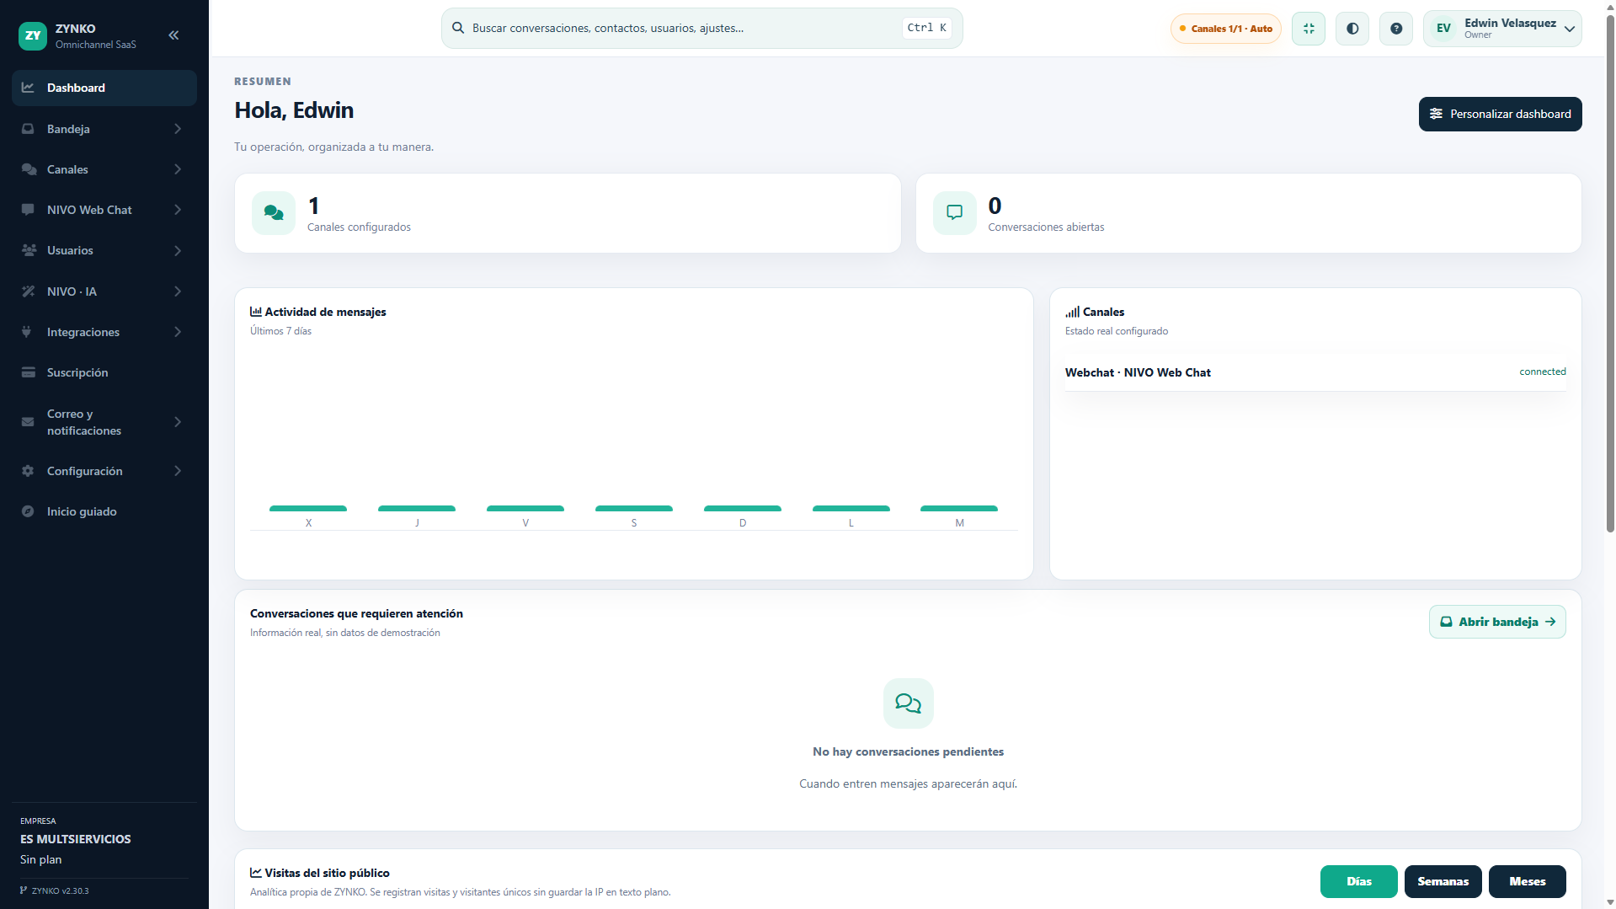The height and width of the screenshot is (909, 1616).
Task: Click the Usuarios people icon in sidebar
Action: coord(29,250)
